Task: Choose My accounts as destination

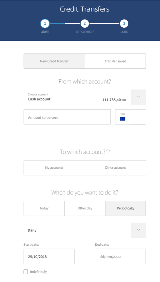Action: pos(54,168)
